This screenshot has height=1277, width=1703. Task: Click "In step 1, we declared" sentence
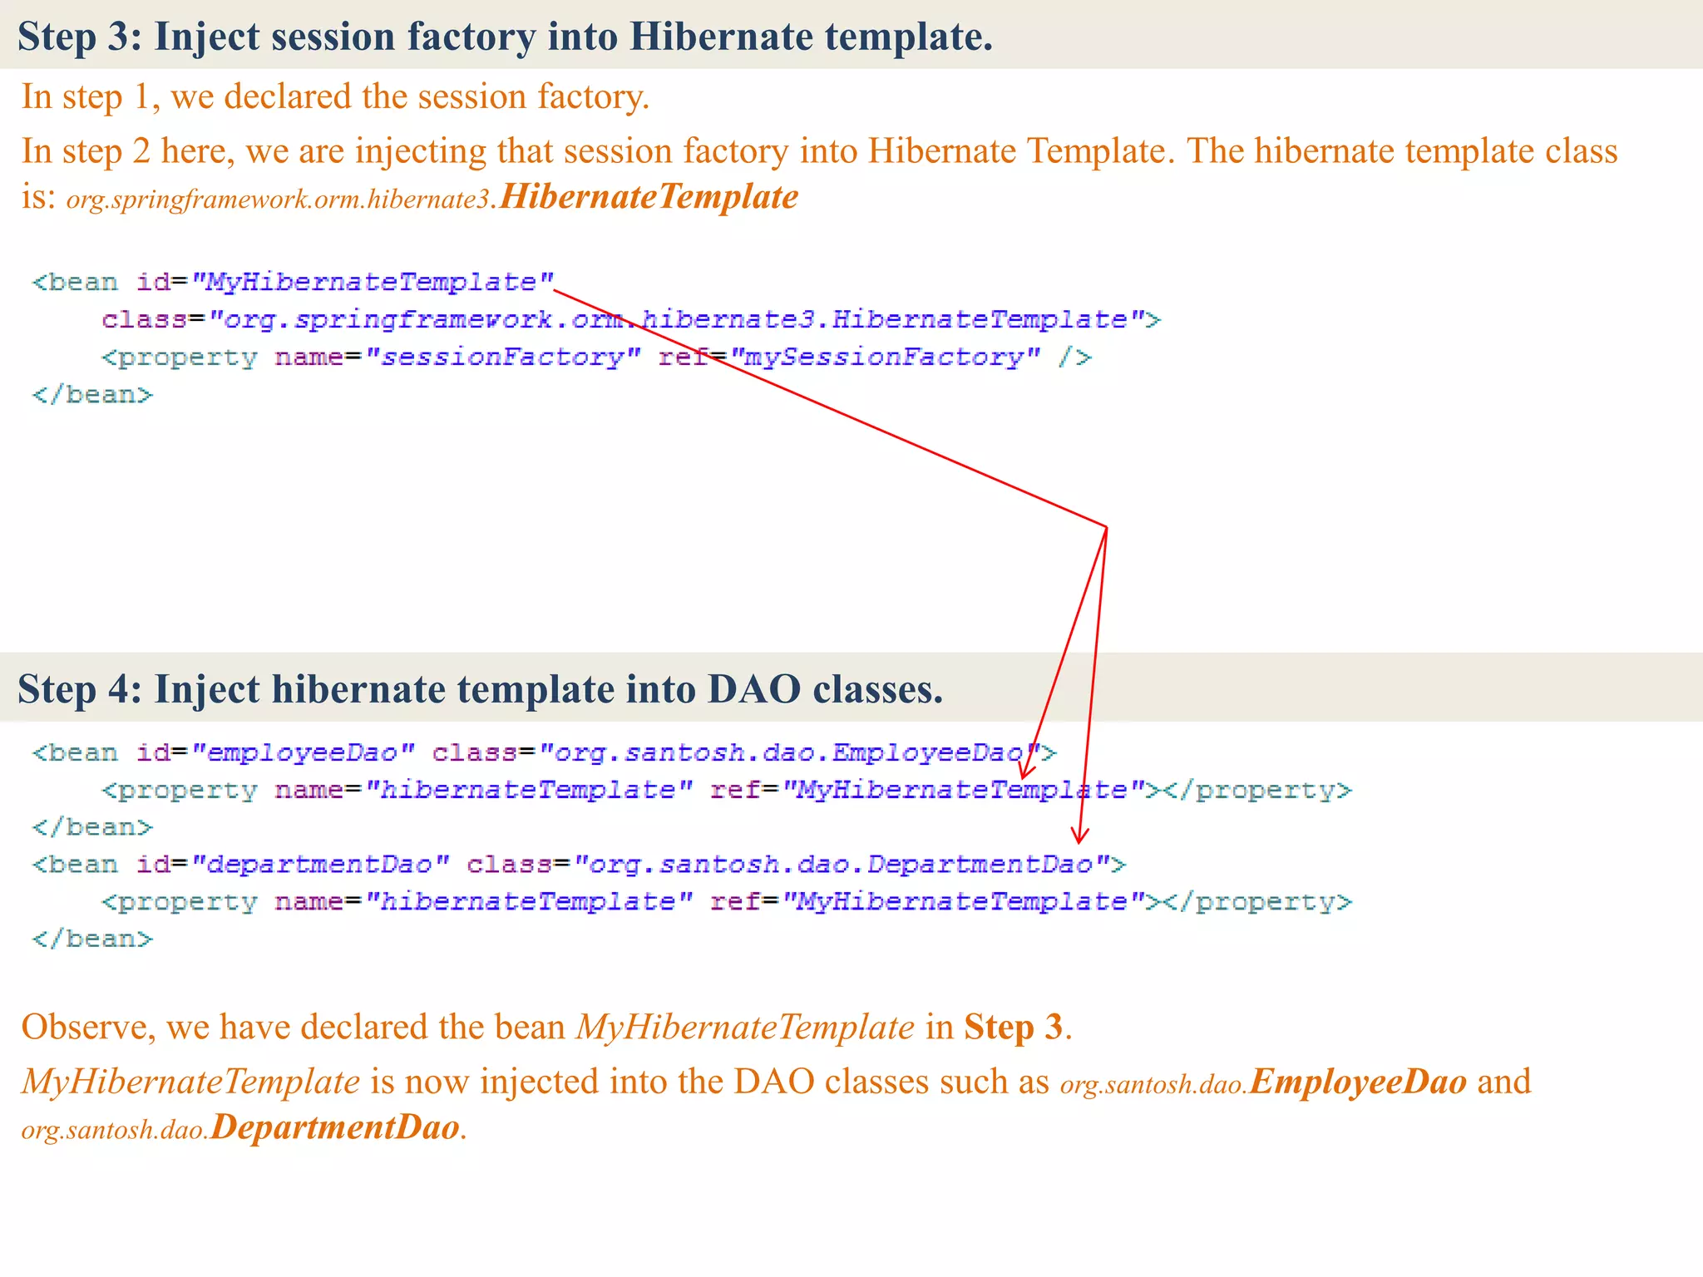click(335, 97)
